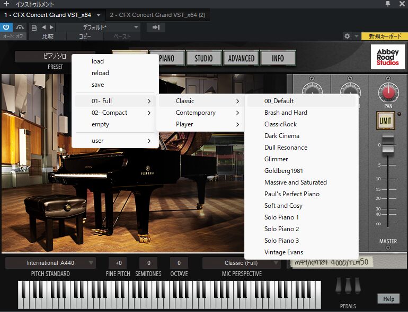Select the Vintage Evans preset

301,252
